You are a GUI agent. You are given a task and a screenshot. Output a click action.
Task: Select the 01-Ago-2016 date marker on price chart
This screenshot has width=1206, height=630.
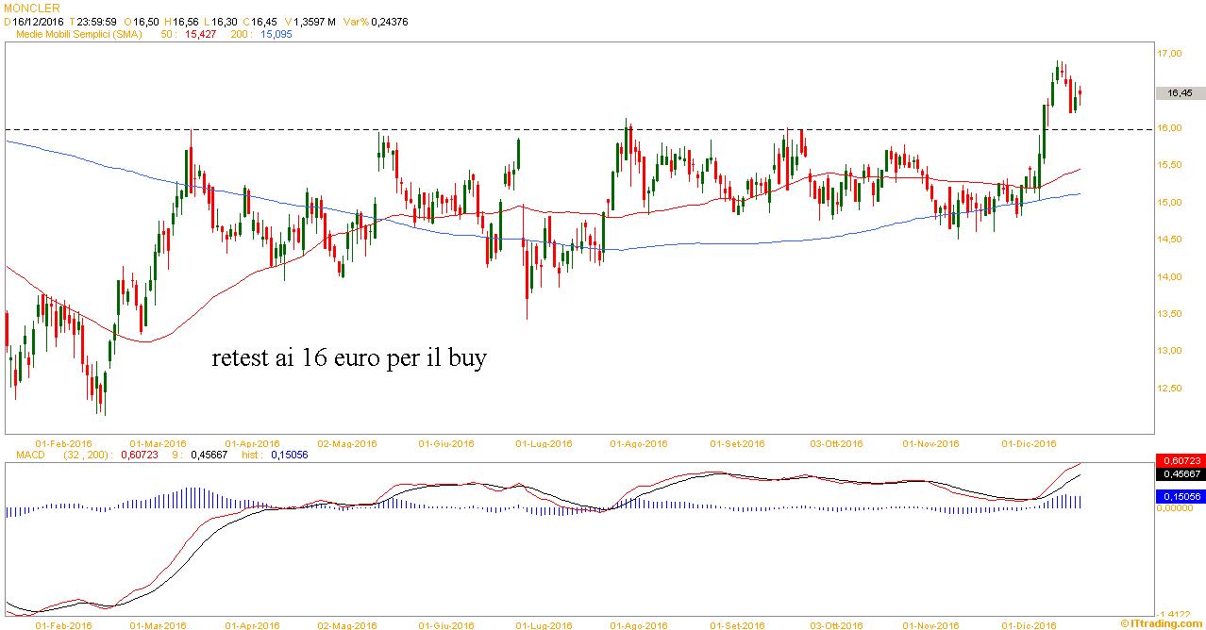[x=639, y=443]
